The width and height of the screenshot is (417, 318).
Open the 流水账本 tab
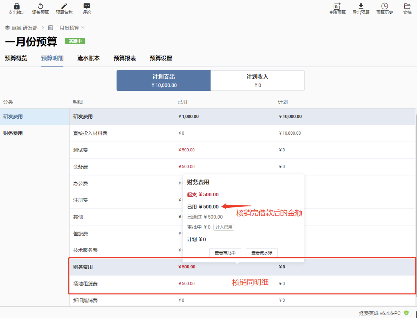(x=88, y=58)
